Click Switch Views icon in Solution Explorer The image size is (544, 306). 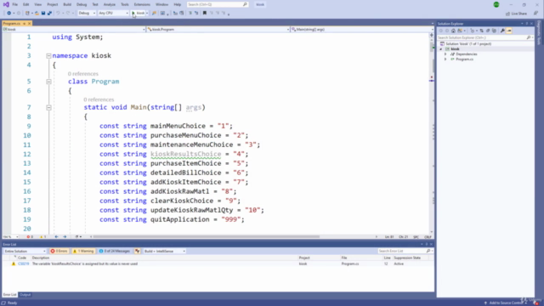(x=460, y=31)
